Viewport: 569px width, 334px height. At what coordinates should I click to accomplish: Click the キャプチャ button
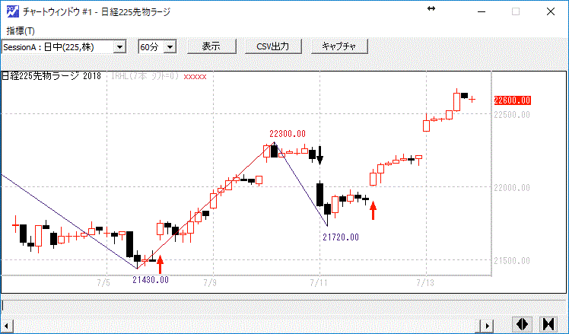tap(339, 47)
